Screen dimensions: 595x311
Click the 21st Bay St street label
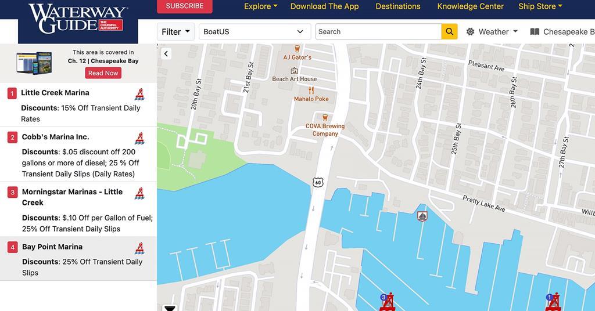tap(248, 78)
